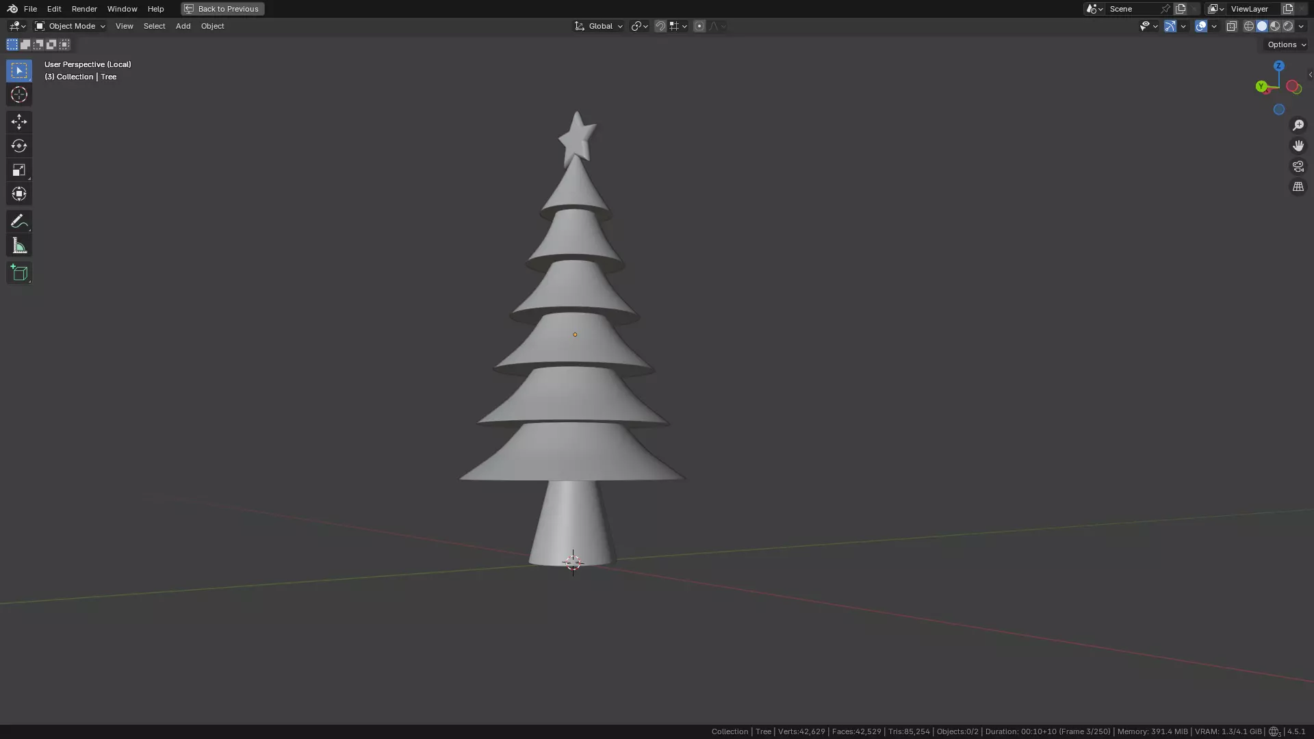The height and width of the screenshot is (739, 1314).
Task: Click the ViewLayer name field
Action: click(1254, 9)
